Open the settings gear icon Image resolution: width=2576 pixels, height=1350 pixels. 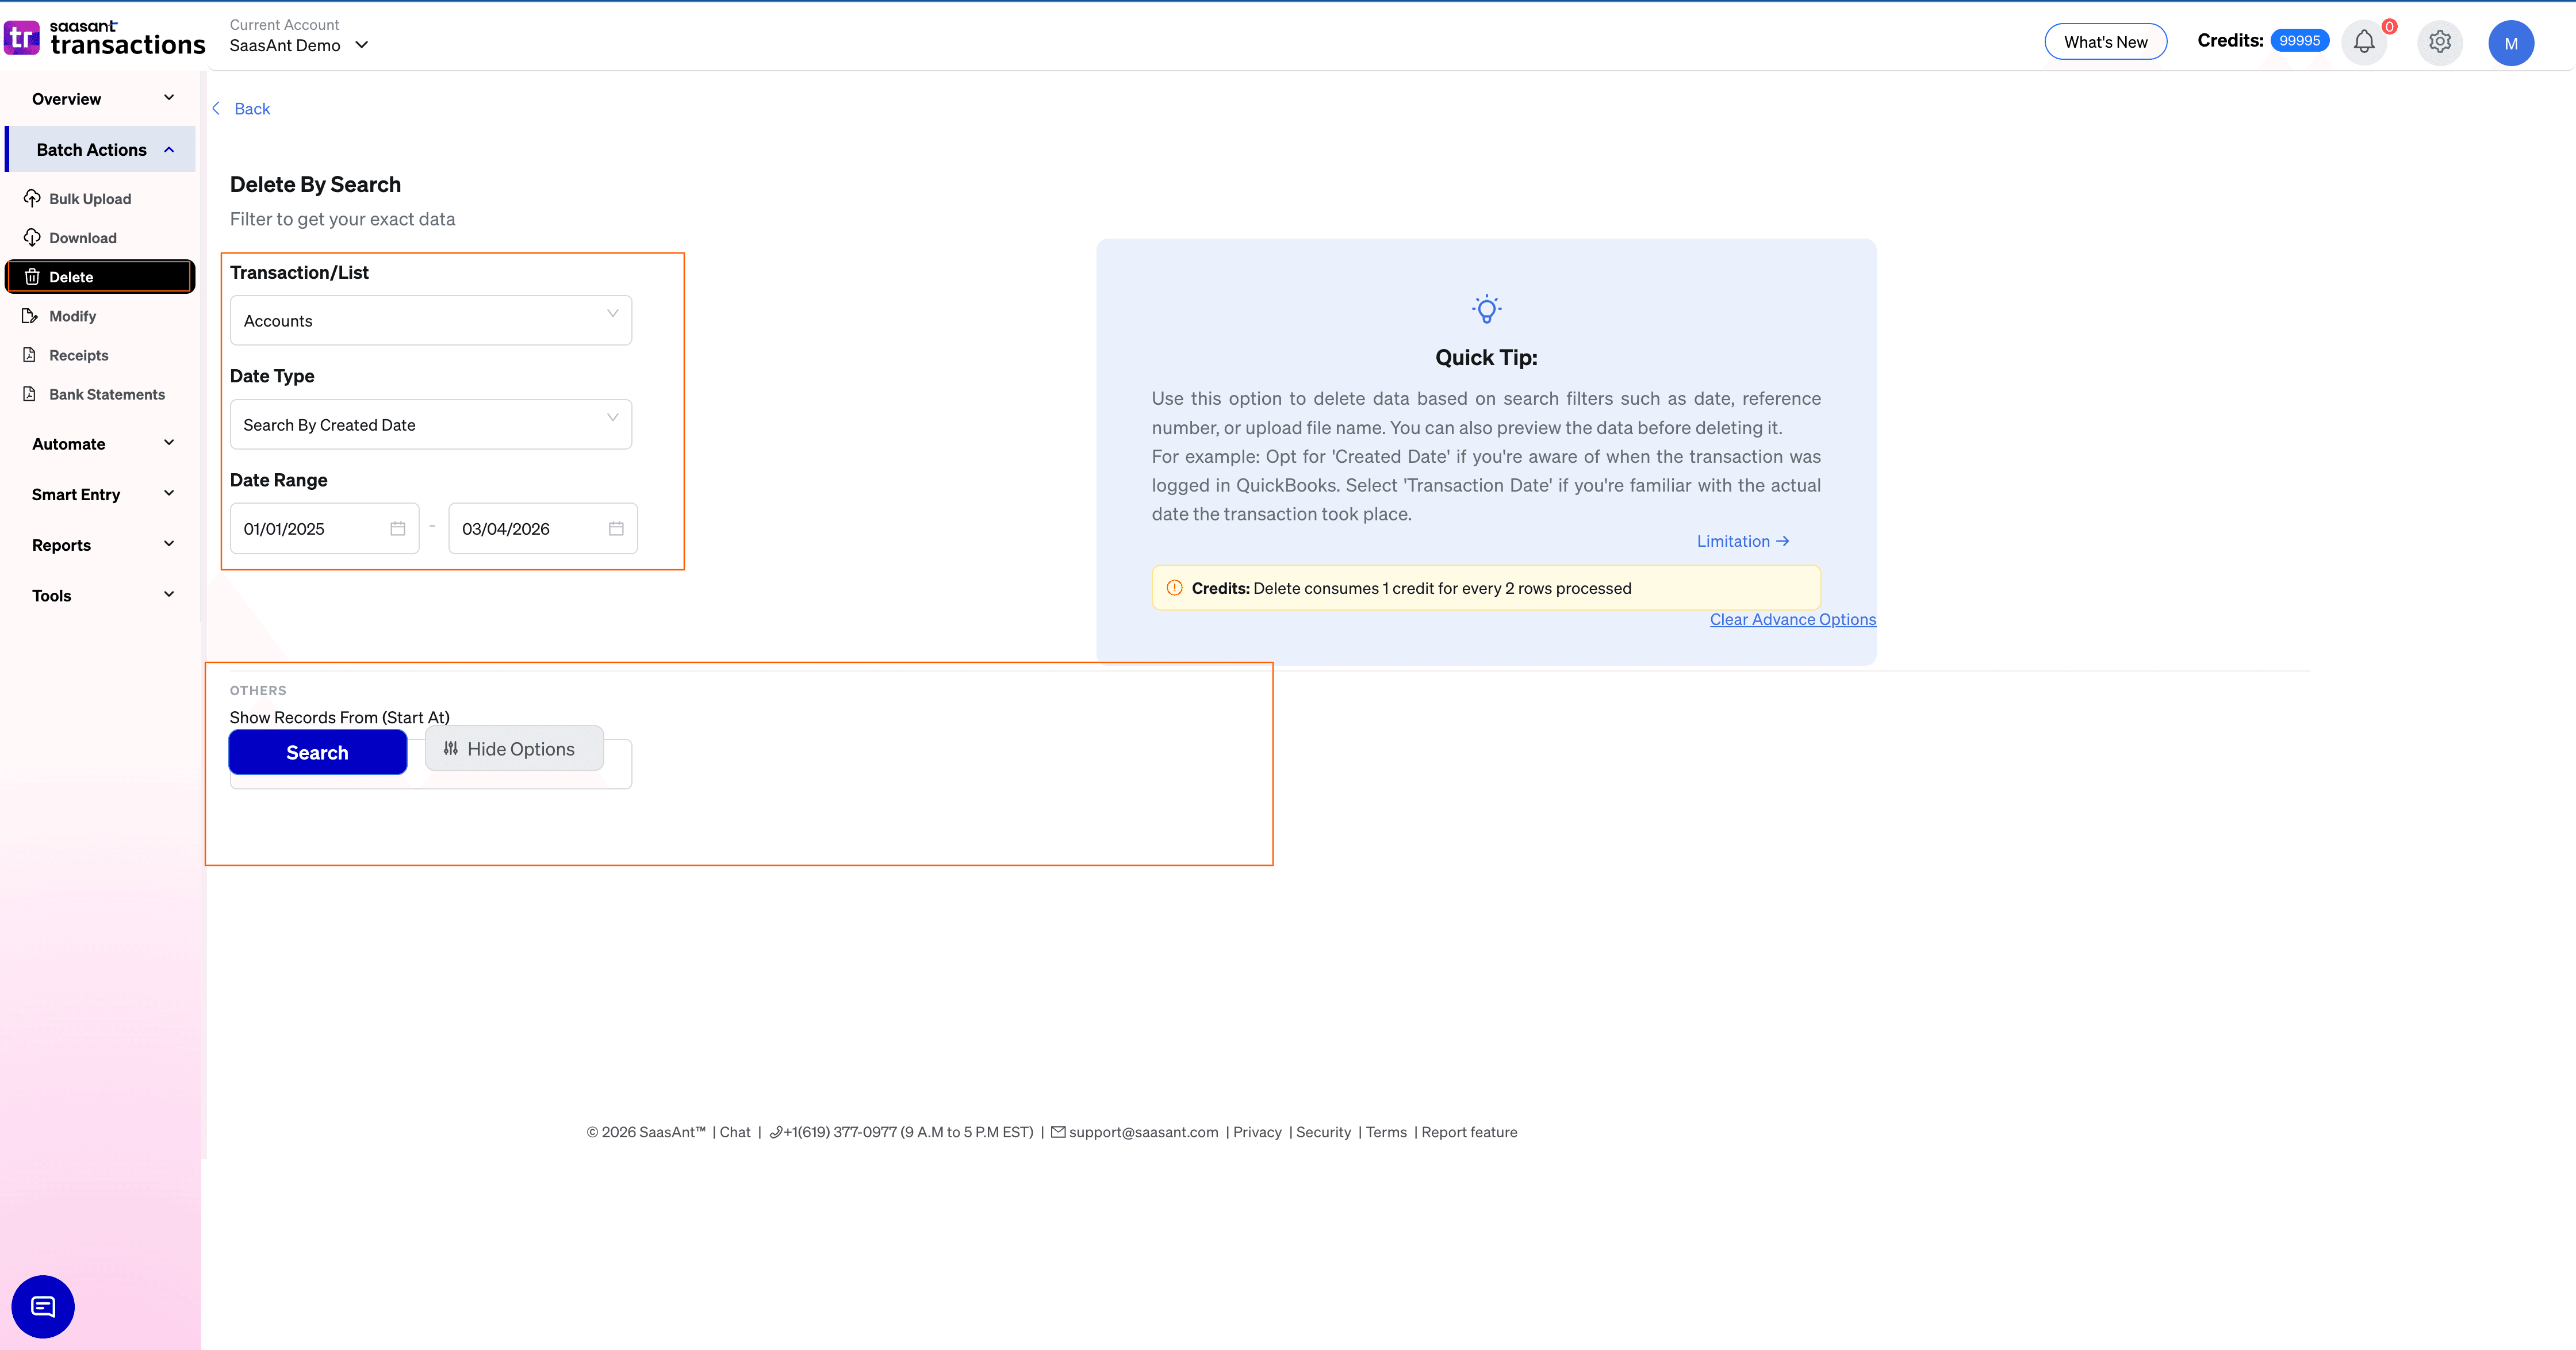click(x=2440, y=42)
